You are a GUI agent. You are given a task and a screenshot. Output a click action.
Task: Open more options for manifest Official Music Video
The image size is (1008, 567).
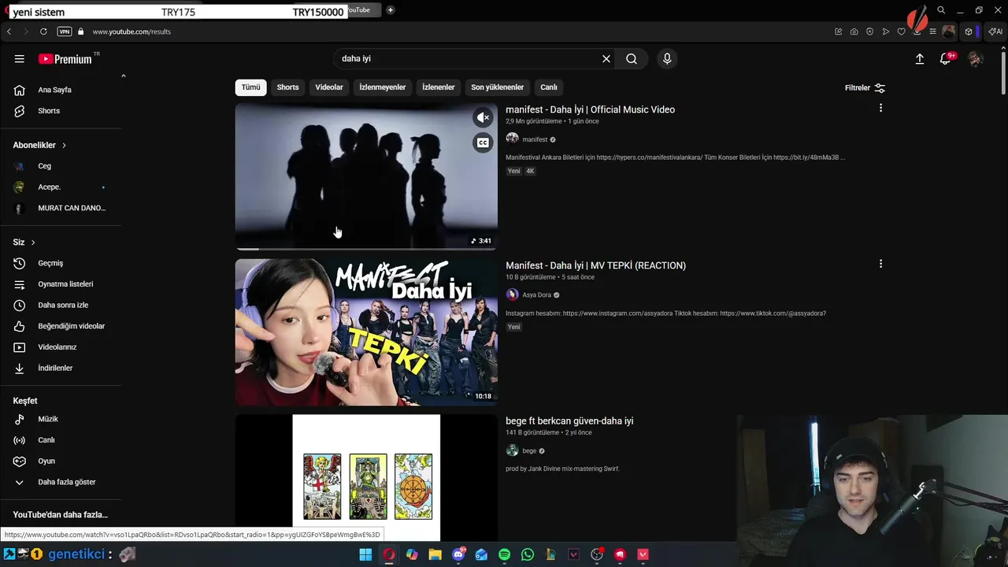(x=880, y=108)
